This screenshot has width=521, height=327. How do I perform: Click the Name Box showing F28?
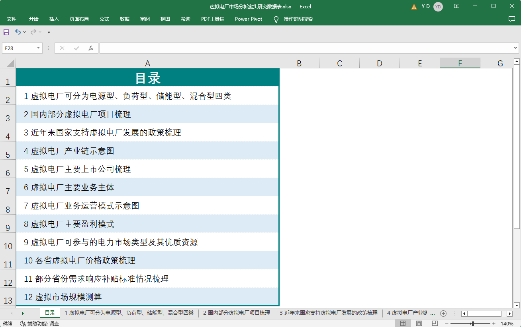click(x=19, y=48)
